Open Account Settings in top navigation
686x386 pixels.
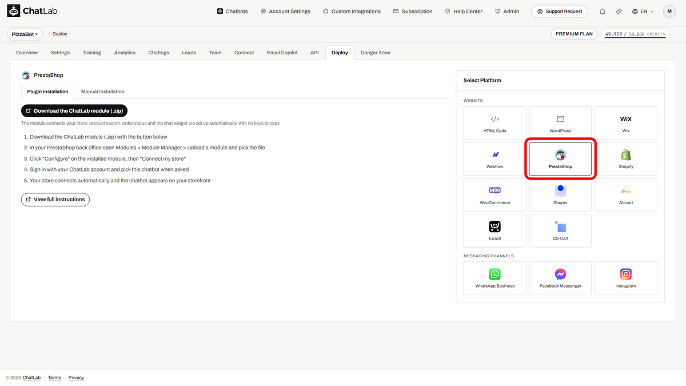[285, 11]
